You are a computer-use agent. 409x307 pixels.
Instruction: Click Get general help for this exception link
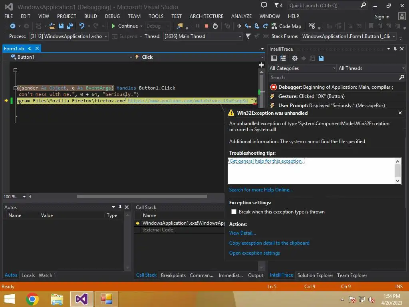click(266, 161)
